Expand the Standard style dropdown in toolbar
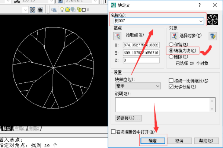This screenshot has height=148, width=223. 95,1
